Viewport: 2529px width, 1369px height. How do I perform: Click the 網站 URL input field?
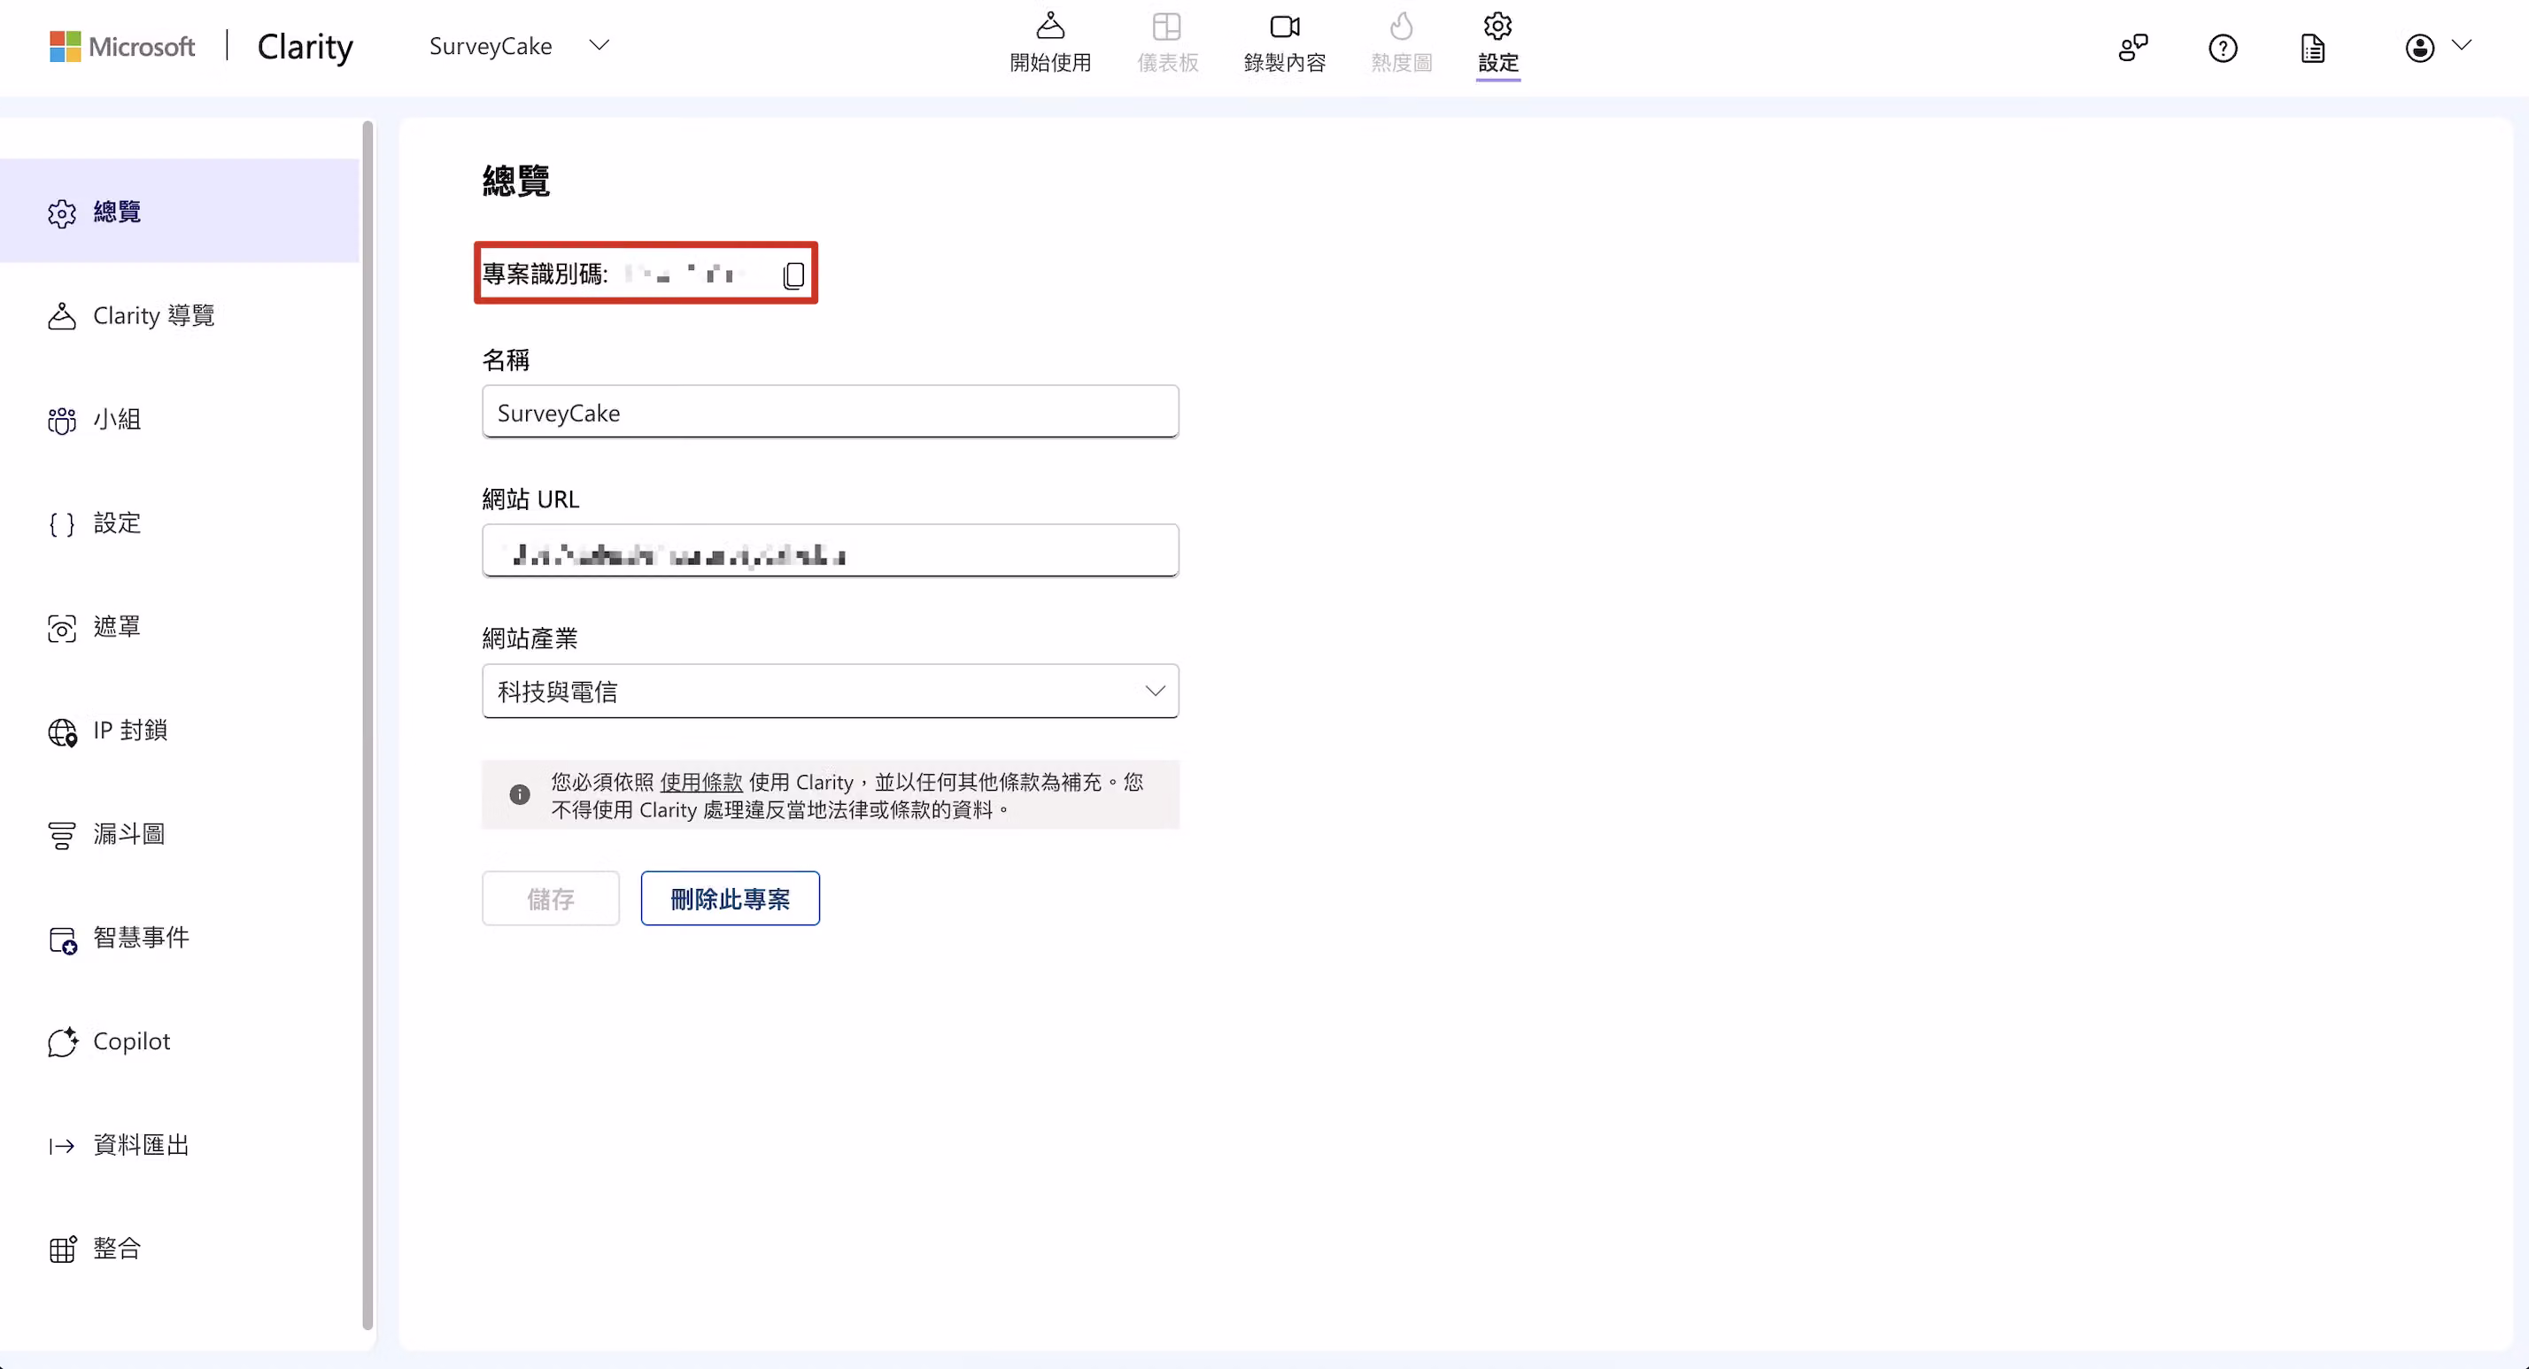tap(830, 551)
